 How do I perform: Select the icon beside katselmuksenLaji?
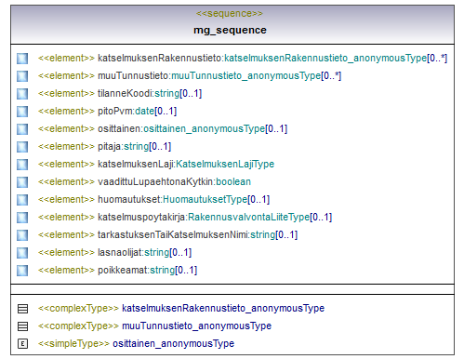coord(22,165)
